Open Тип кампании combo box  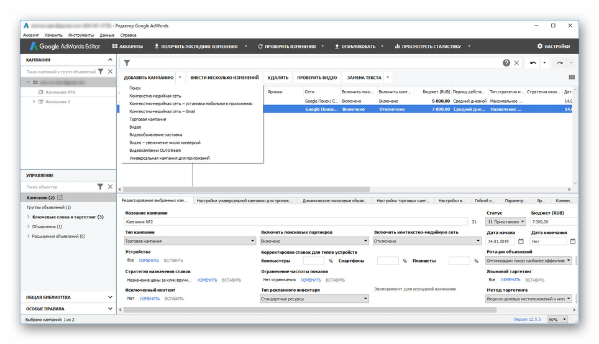click(x=190, y=241)
